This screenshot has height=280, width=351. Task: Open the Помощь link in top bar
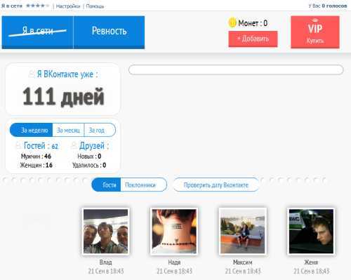click(95, 6)
